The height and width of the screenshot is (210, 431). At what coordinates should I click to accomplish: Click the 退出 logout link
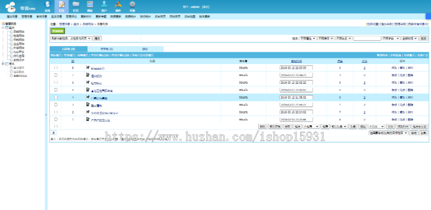[205, 7]
